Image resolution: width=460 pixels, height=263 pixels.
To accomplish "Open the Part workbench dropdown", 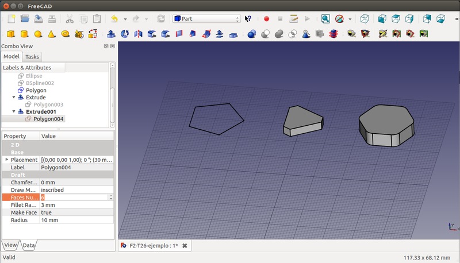I will 206,19.
